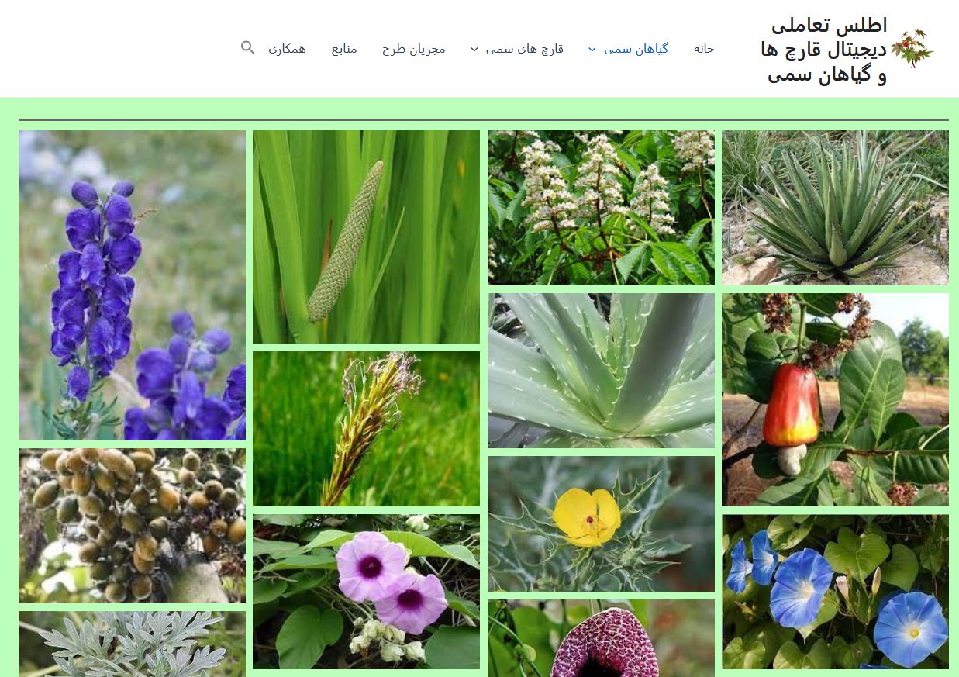
Task: Open the sweet flag spadix thumbnail
Action: (x=366, y=237)
